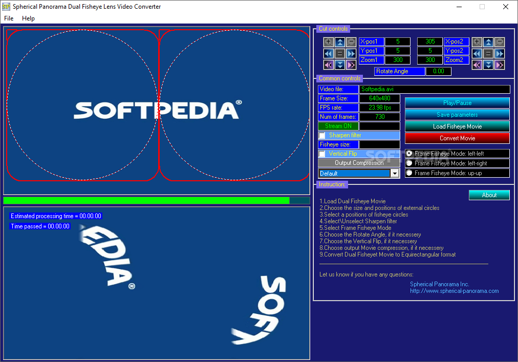Click the red Convert Movie button
This screenshot has width=518, height=362.
pos(457,138)
